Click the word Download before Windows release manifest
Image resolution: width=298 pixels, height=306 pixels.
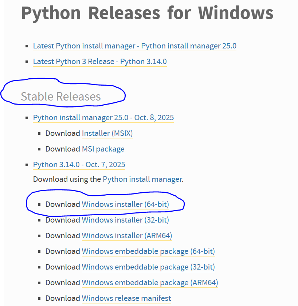(x=62, y=298)
